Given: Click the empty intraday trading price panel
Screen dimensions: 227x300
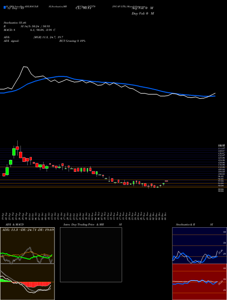Looking at the screenshot, I should pos(91,255).
